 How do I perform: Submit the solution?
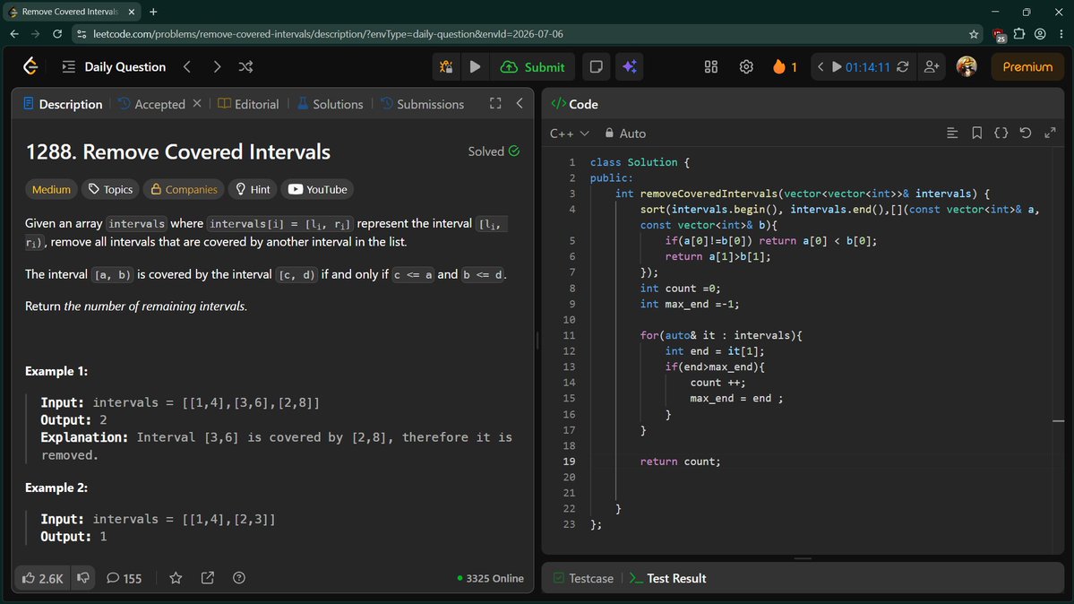click(533, 66)
